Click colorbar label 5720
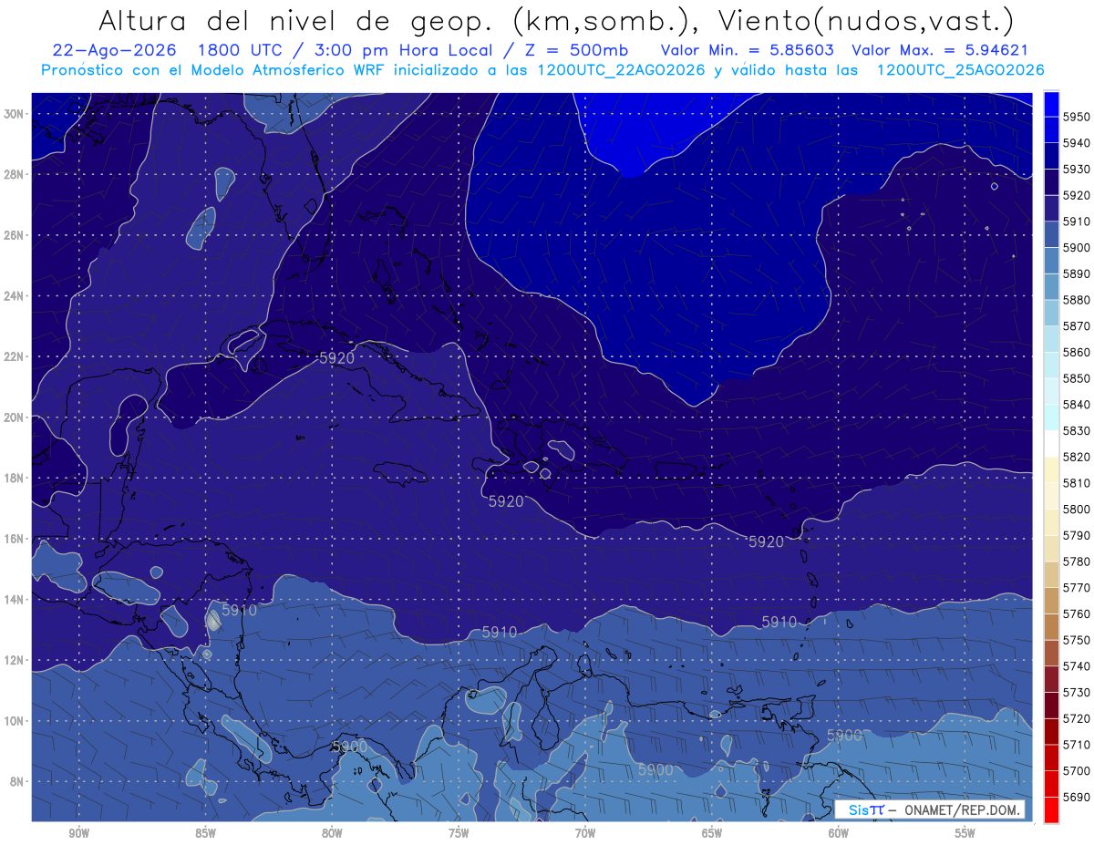This screenshot has width=1094, height=845. click(x=1077, y=718)
